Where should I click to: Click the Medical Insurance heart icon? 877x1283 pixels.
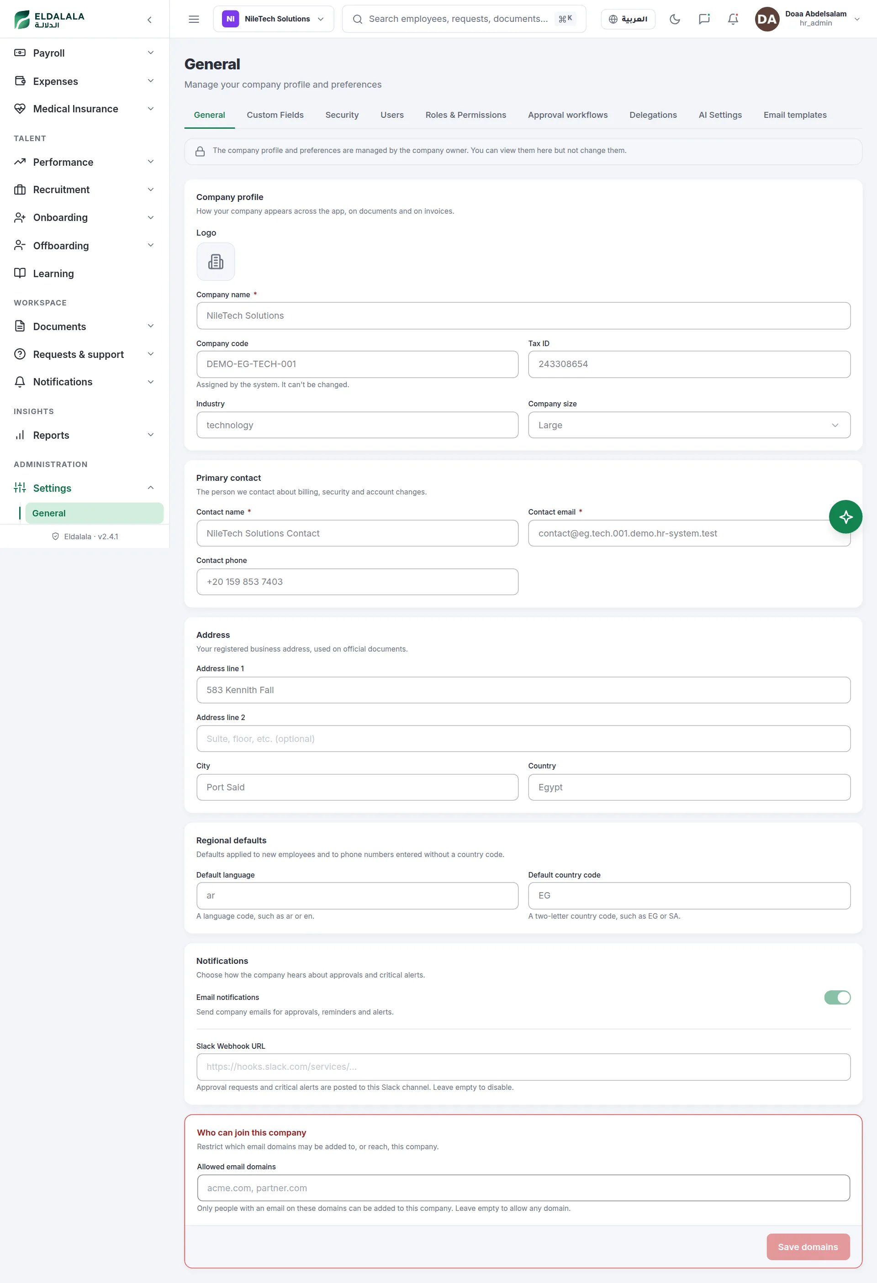click(20, 109)
